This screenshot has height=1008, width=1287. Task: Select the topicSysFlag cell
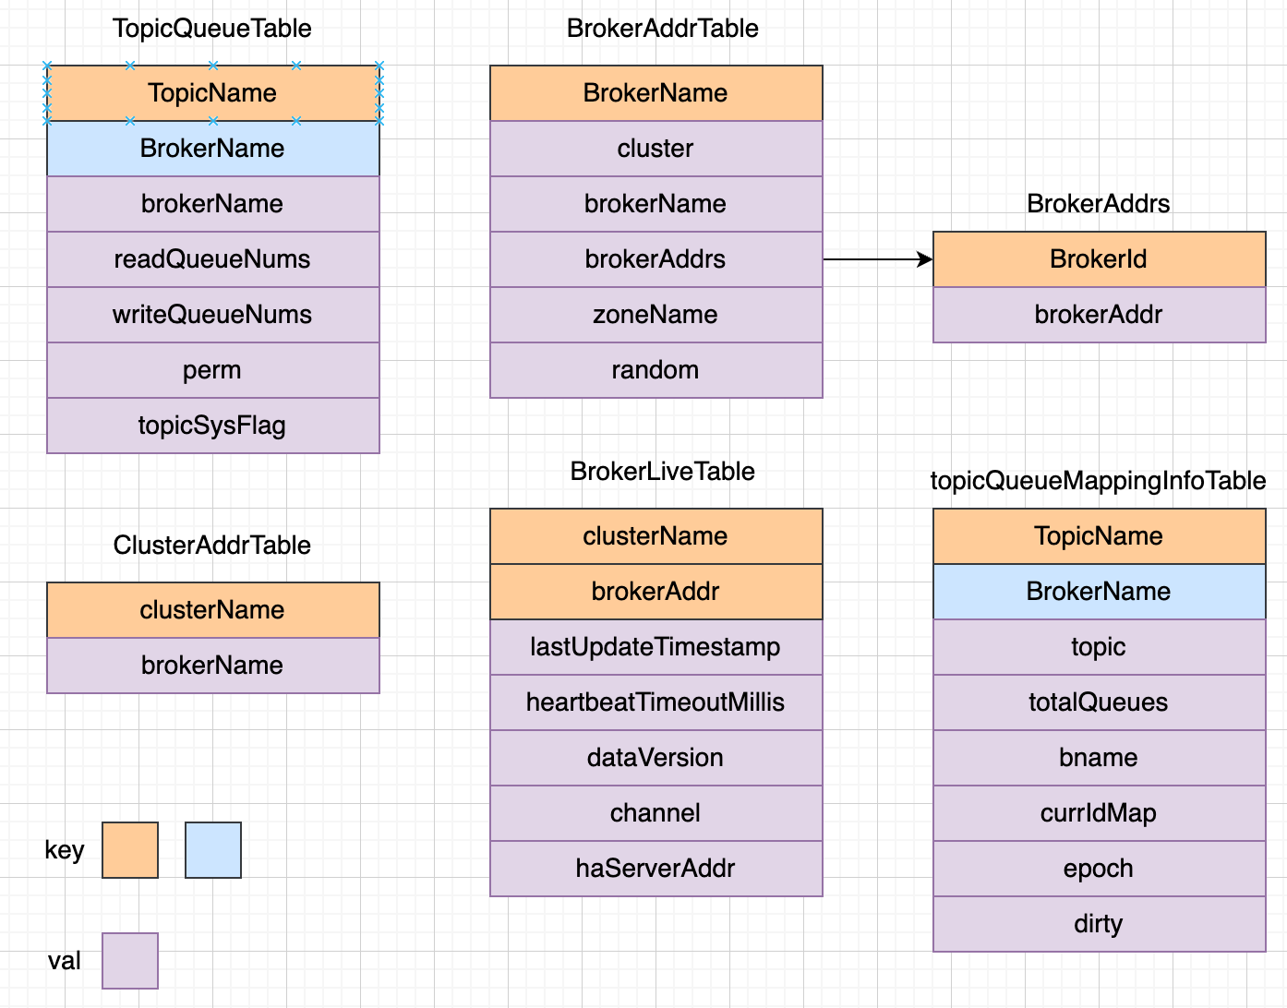[x=212, y=426]
